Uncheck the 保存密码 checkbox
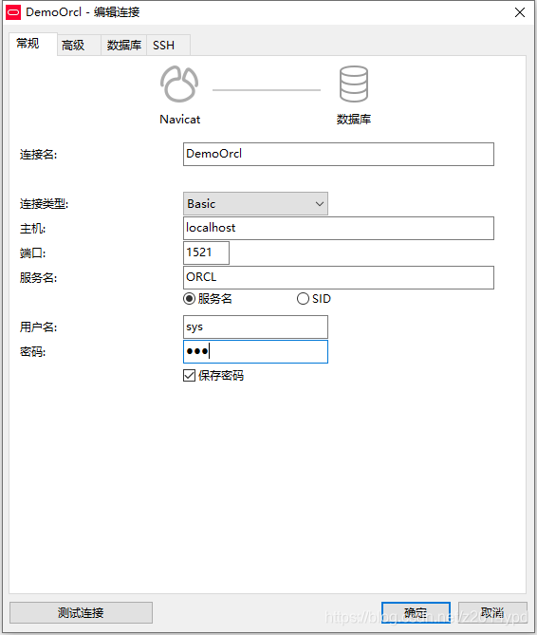Screen dimensions: 537x635 click(x=189, y=376)
